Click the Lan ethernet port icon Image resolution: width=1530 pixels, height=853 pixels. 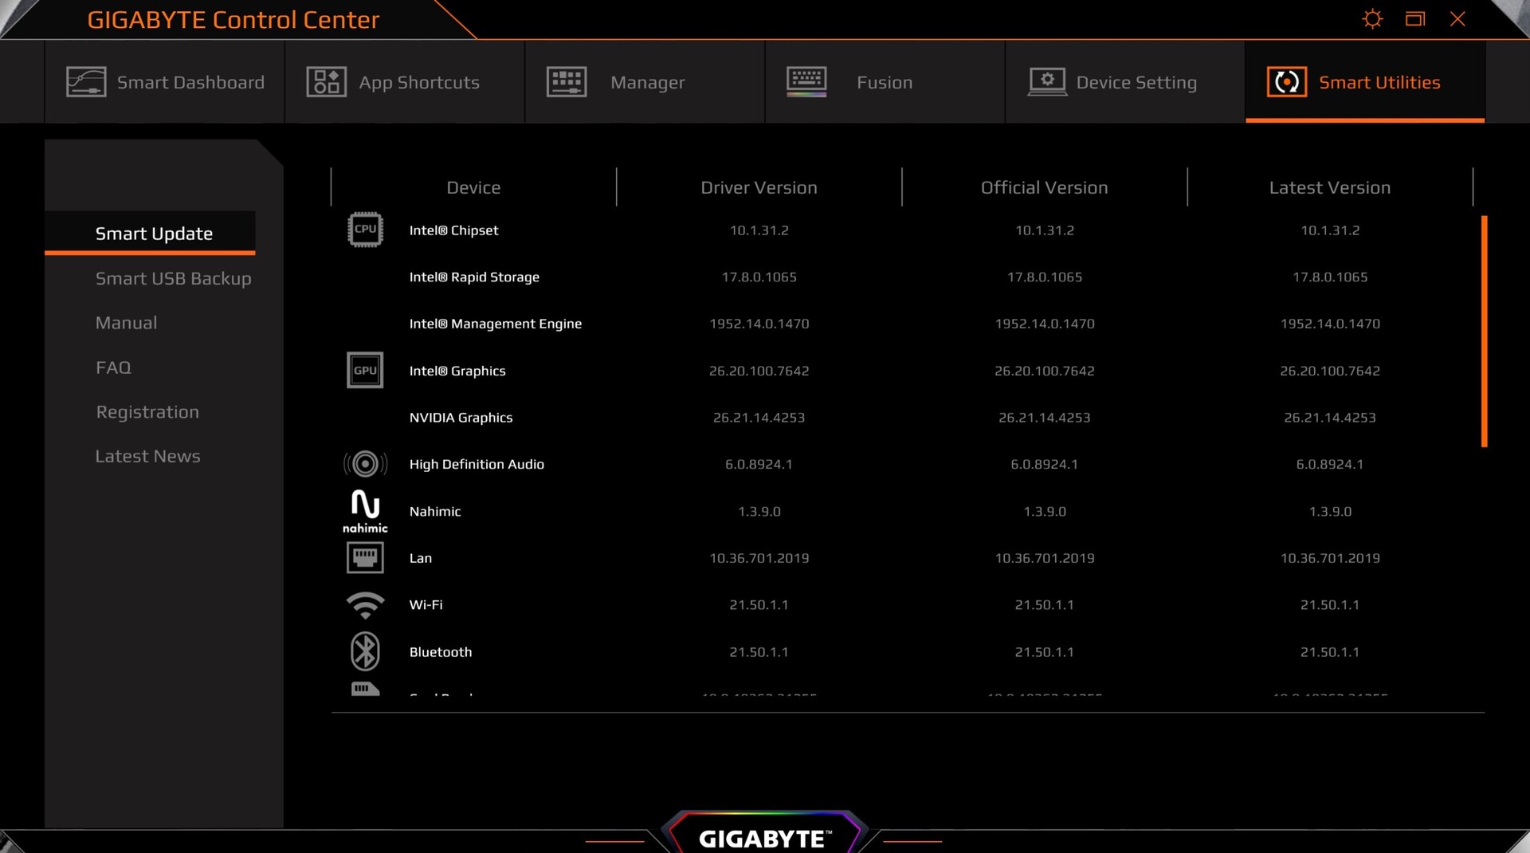pos(365,557)
